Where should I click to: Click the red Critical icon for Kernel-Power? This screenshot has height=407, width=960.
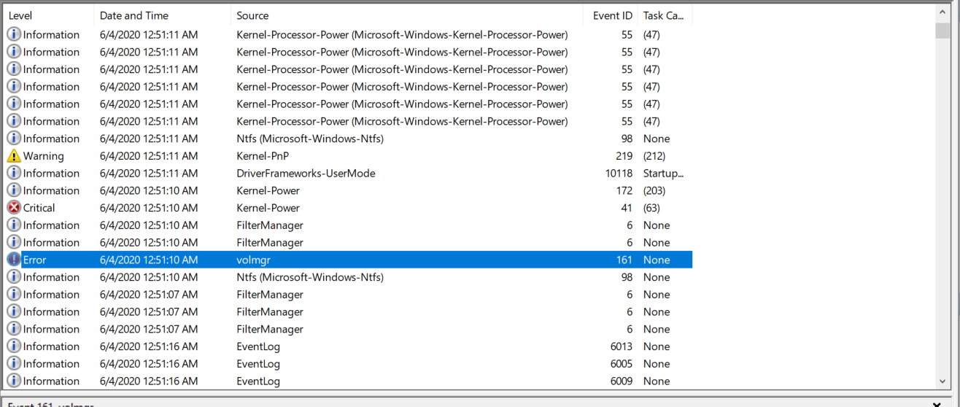(14, 208)
